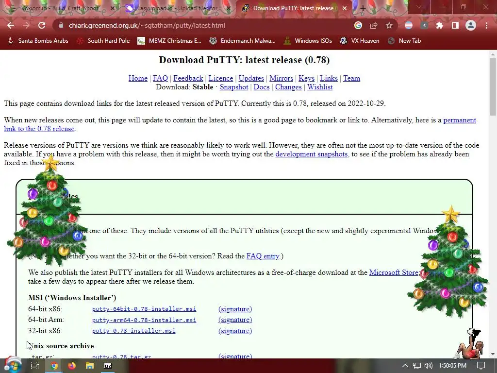The width and height of the screenshot is (497, 373).
Task: Open the Wishlist link
Action: click(320, 87)
